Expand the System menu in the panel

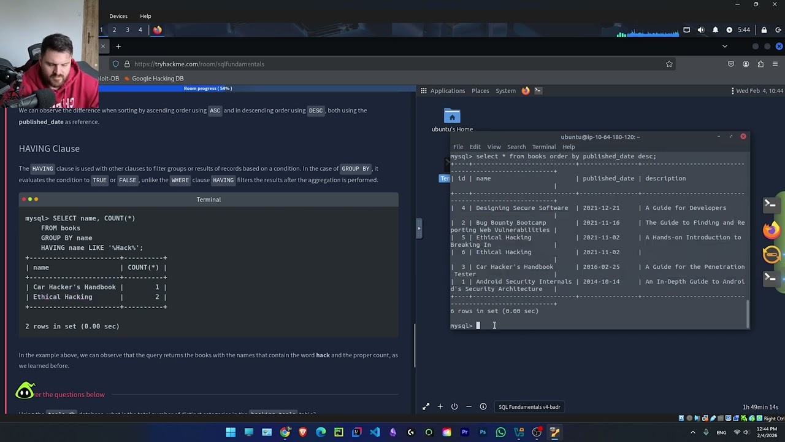505,91
